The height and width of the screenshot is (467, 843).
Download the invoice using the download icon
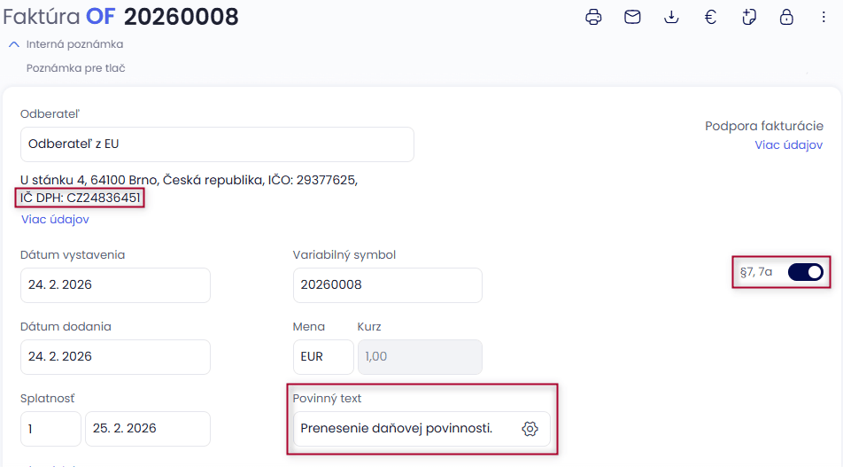[x=671, y=17]
